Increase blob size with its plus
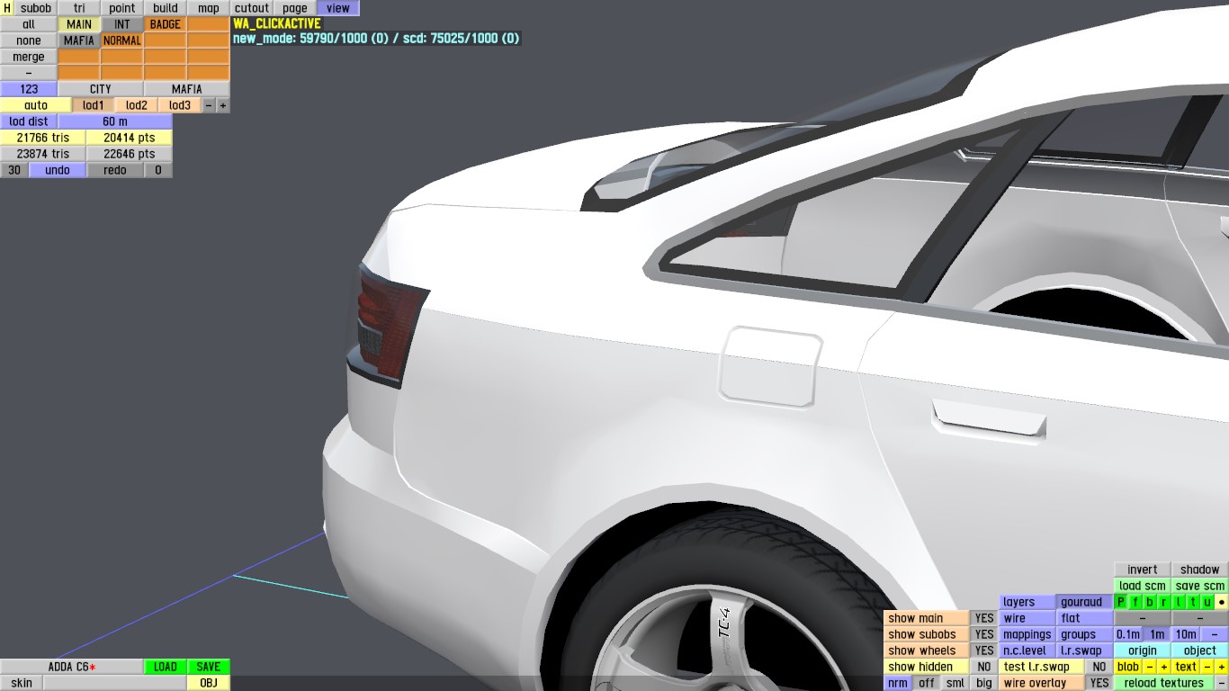Viewport: 1229px width, 691px height. (1164, 667)
